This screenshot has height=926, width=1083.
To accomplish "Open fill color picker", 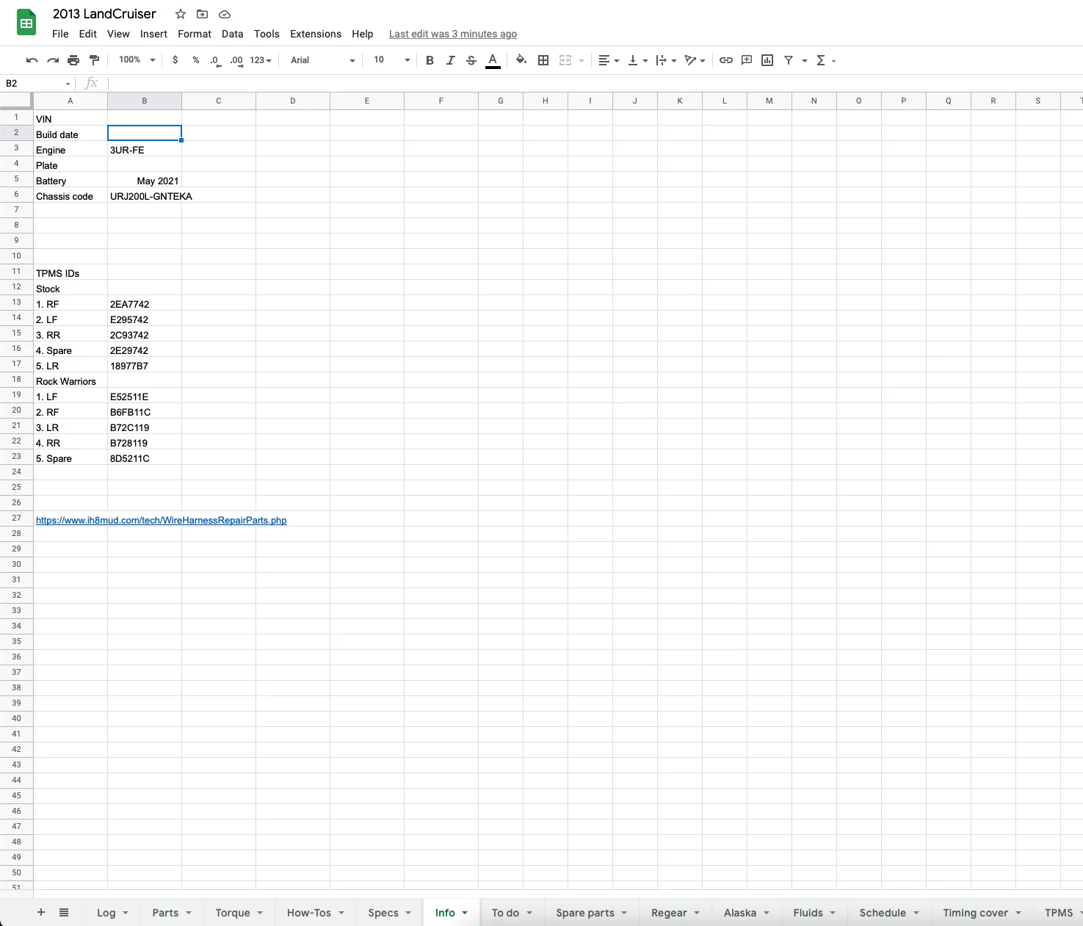I will (x=521, y=60).
